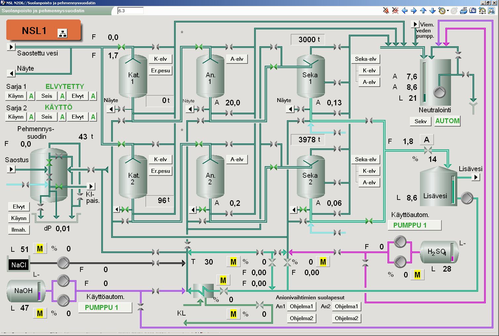
Task: Click the zoom magnifier toolbar icon
Action: pyautogui.click(x=491, y=11)
